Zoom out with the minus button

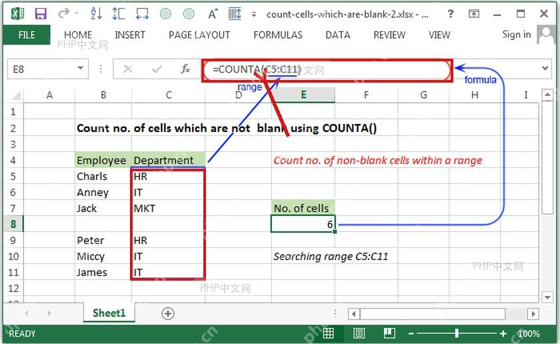point(411,333)
